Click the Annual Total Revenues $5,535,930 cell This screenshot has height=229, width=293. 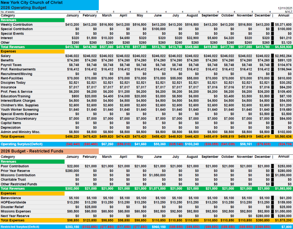pyautogui.click(x=283, y=47)
